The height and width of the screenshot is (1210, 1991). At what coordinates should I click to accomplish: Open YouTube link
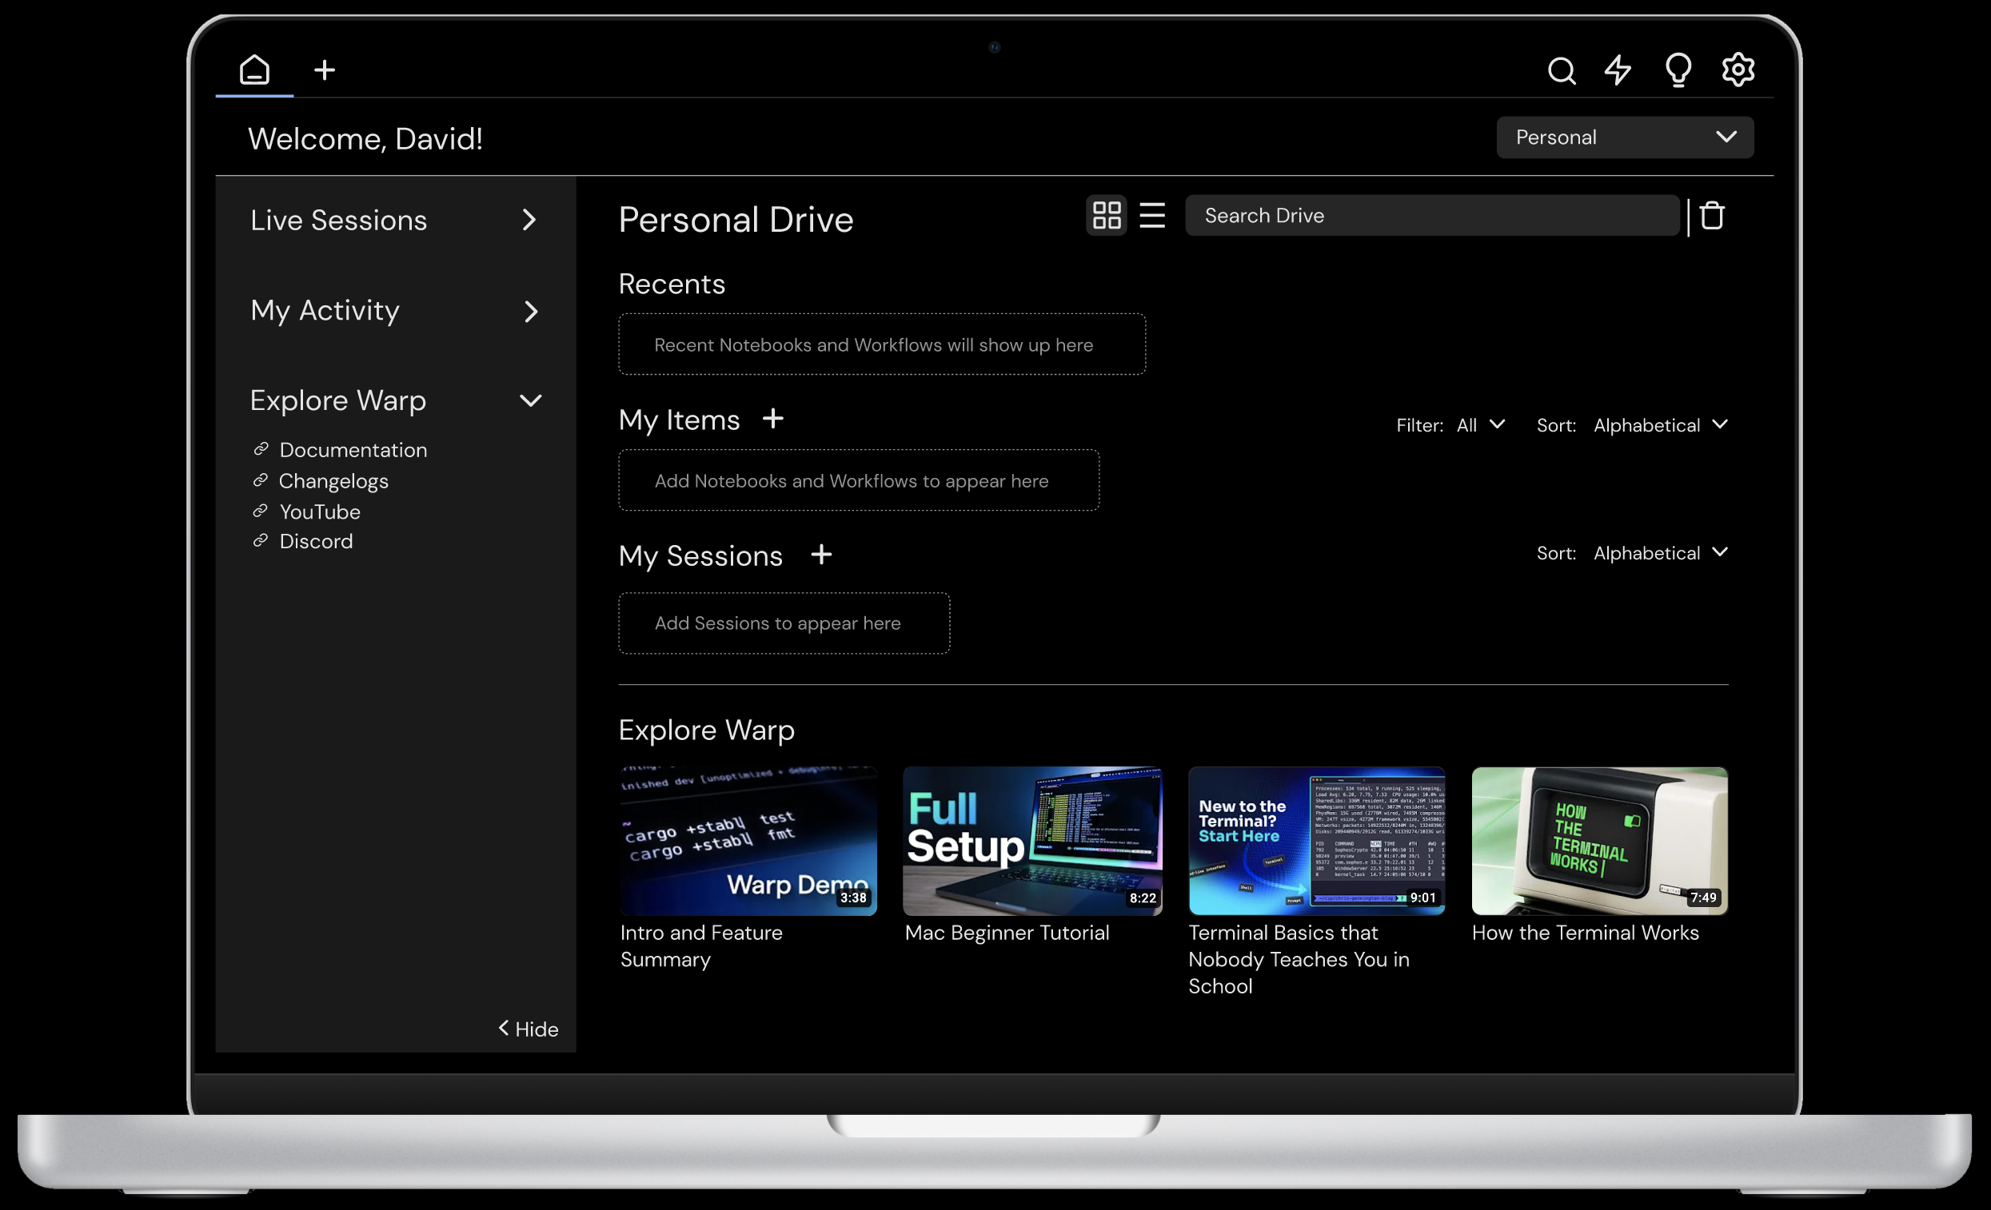coord(320,512)
